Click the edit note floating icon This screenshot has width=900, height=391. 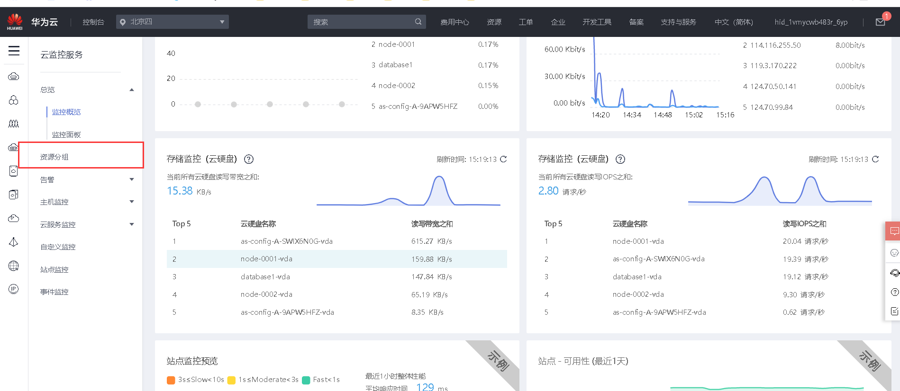(x=894, y=311)
